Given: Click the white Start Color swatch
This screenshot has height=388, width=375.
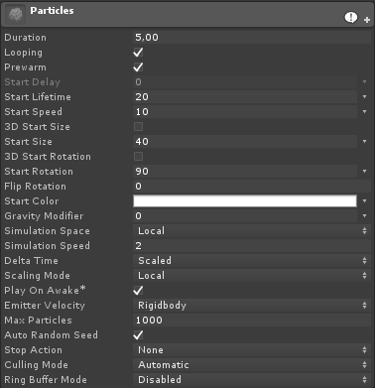Looking at the screenshot, I should [x=245, y=201].
